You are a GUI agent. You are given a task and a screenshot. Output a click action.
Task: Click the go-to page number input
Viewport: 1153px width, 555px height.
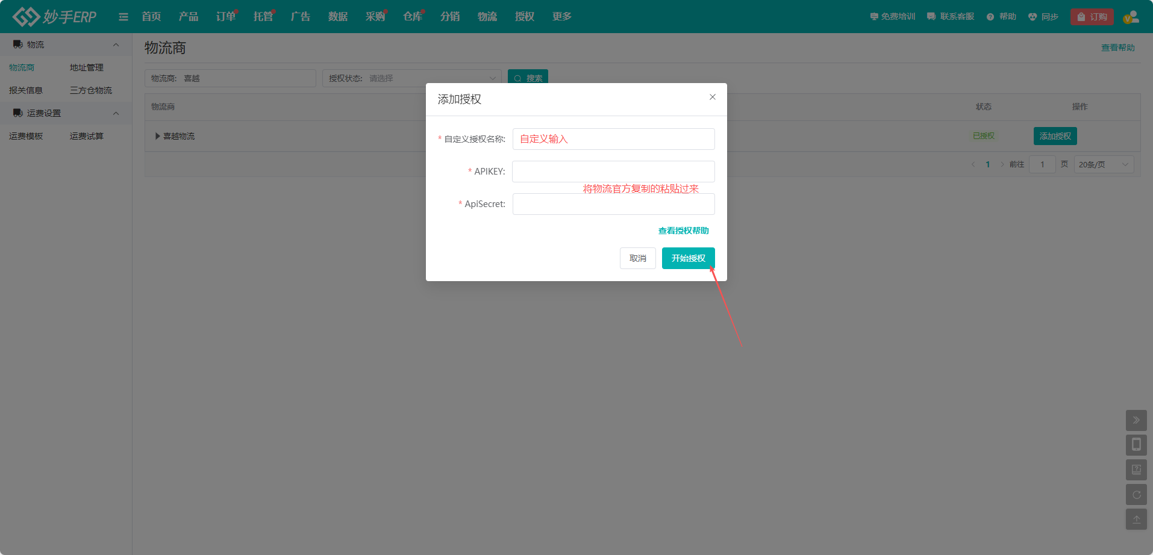[x=1042, y=164]
